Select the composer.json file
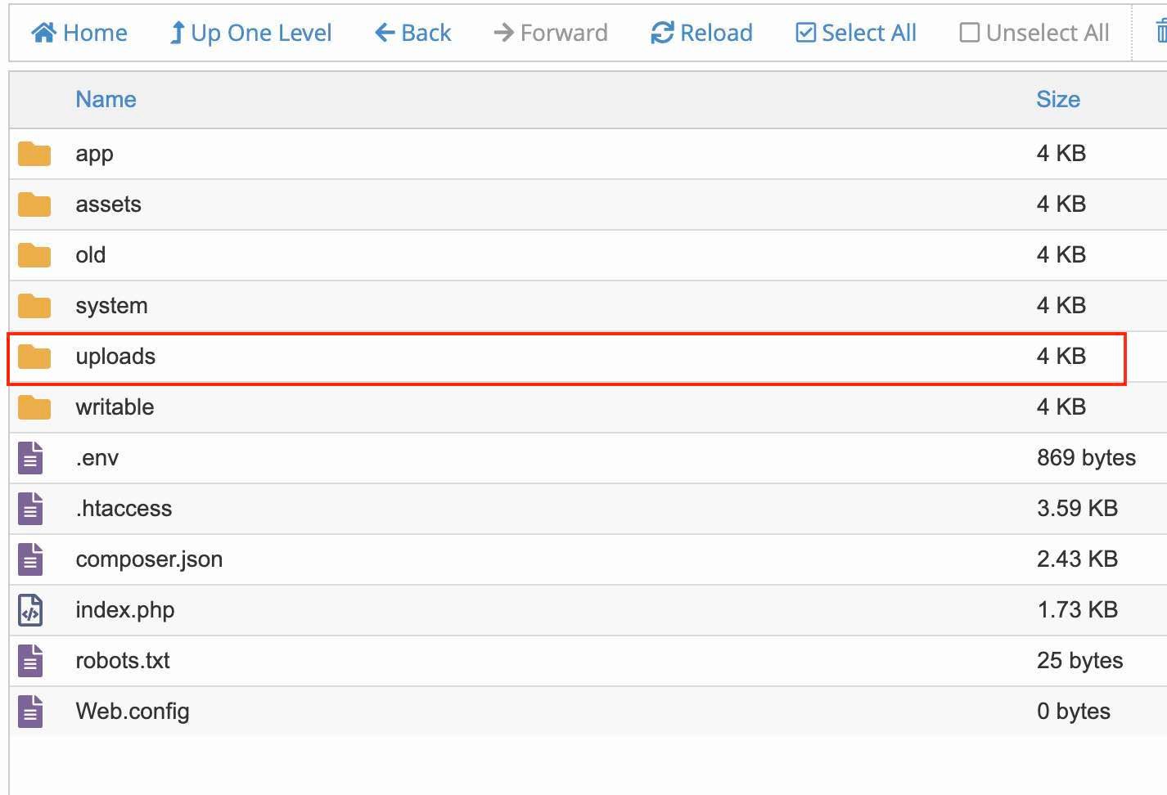Viewport: 1167px width, 795px height. coord(149,559)
